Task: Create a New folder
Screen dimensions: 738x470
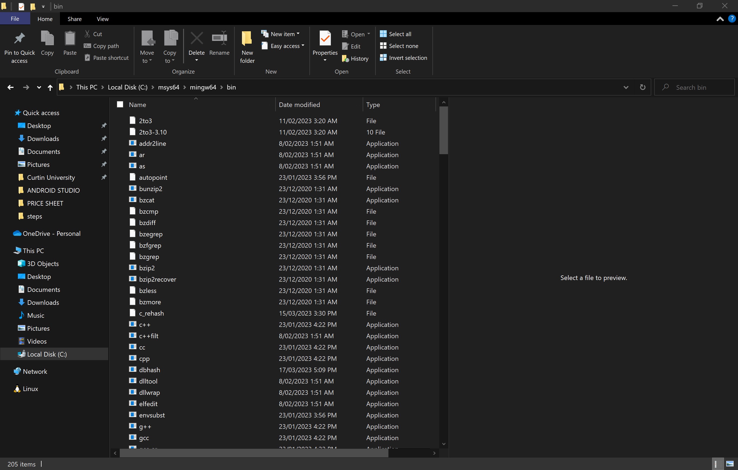Action: (247, 47)
